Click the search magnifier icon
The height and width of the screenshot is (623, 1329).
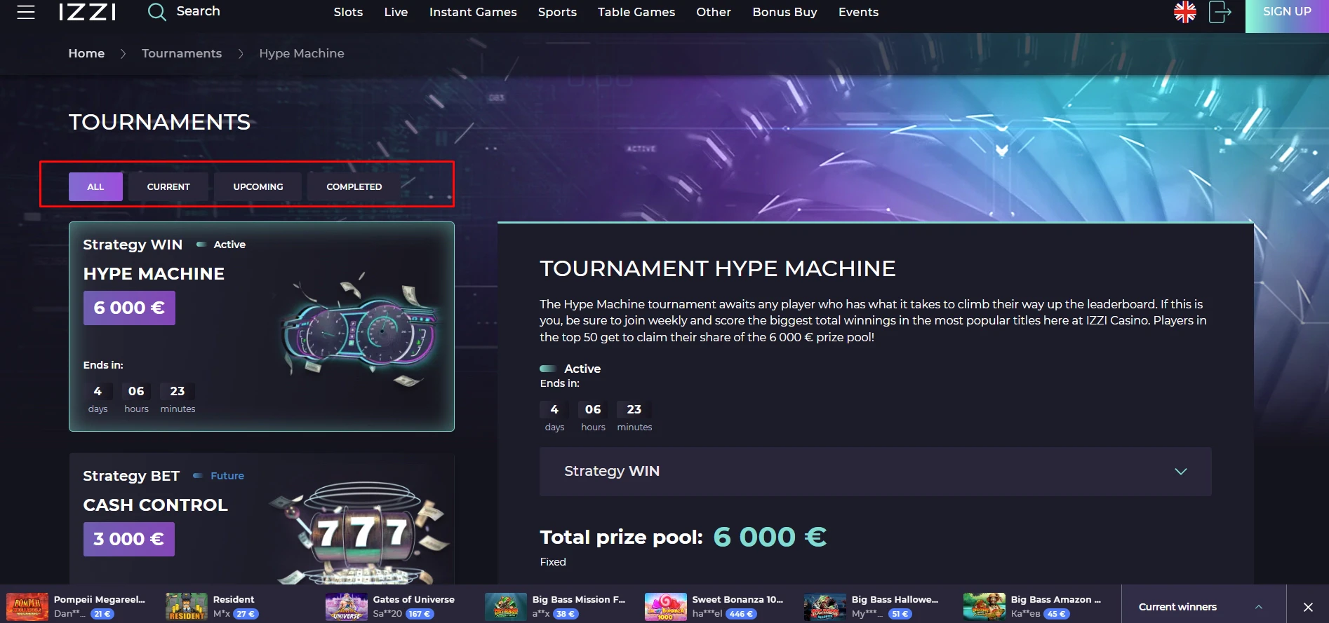point(156,12)
